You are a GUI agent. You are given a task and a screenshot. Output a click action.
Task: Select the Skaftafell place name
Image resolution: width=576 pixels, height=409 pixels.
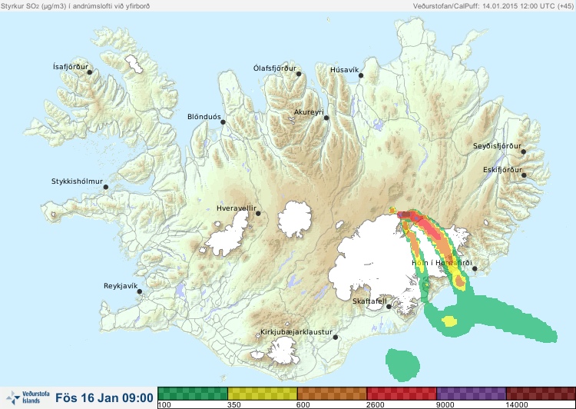[x=369, y=301]
